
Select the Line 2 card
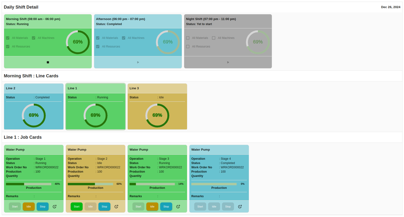coord(34,106)
